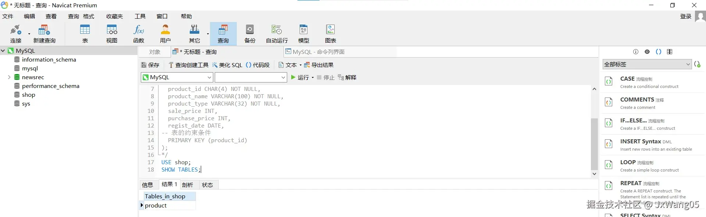The width and height of the screenshot is (706, 217).
Task: Open the 帮助 menu
Action: 186,16
